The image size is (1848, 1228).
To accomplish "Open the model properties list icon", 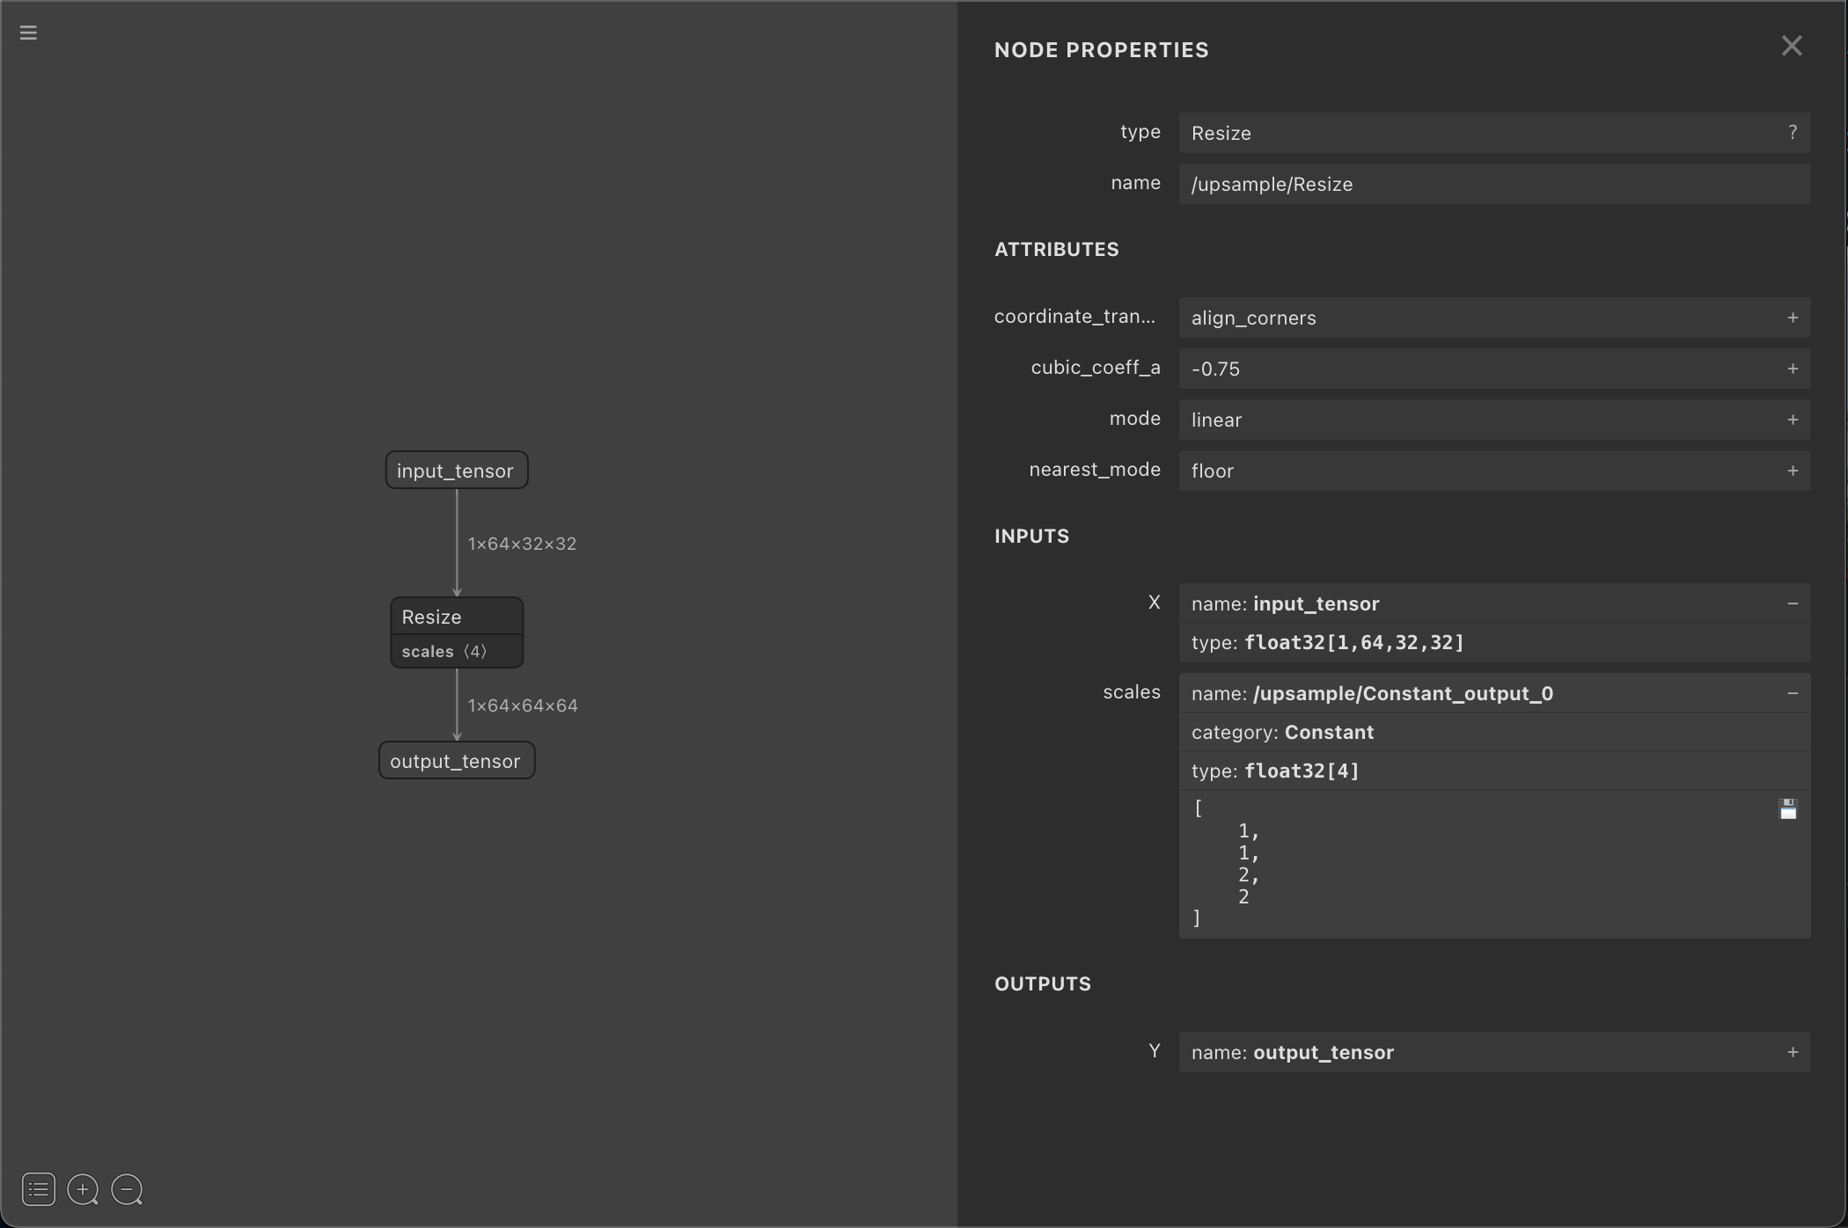I will [38, 1189].
